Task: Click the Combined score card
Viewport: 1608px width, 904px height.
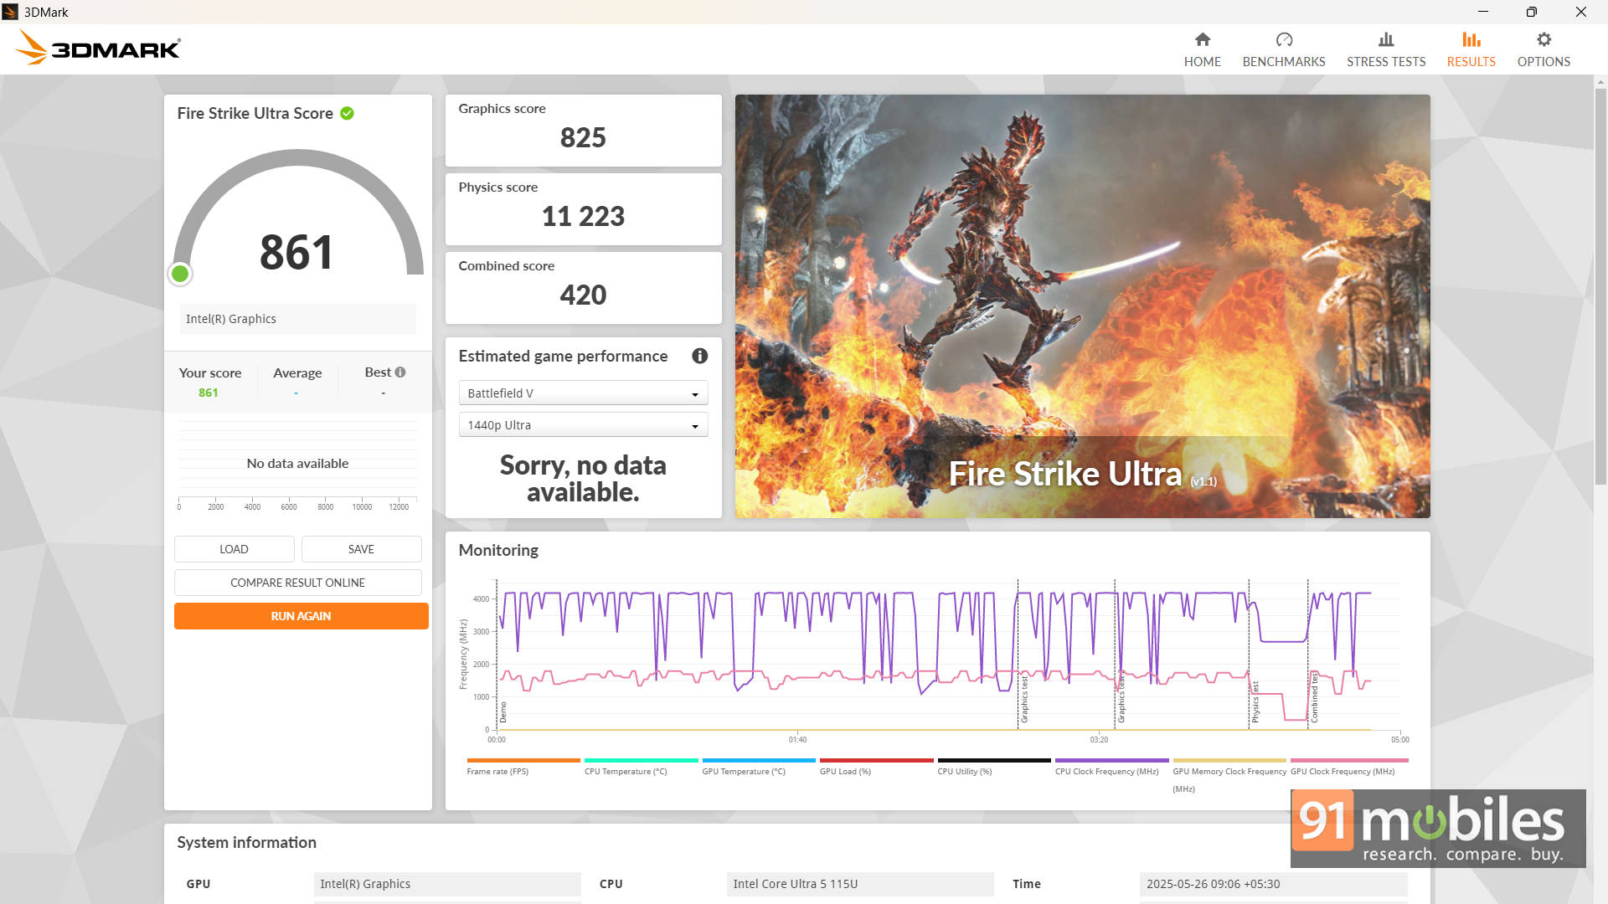Action: click(583, 287)
